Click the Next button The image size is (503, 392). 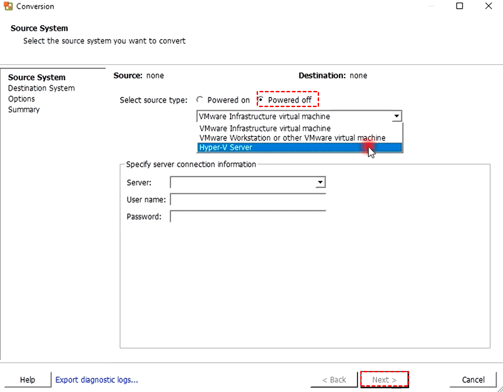(385, 380)
